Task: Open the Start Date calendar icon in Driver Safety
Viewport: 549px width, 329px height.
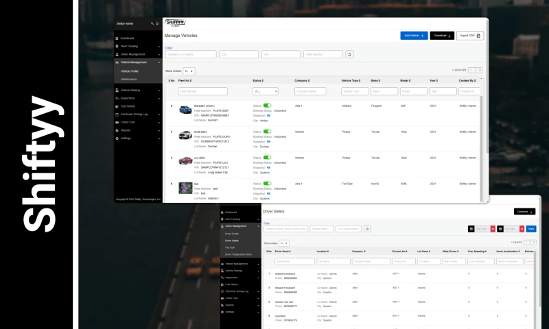Action: coord(471,229)
